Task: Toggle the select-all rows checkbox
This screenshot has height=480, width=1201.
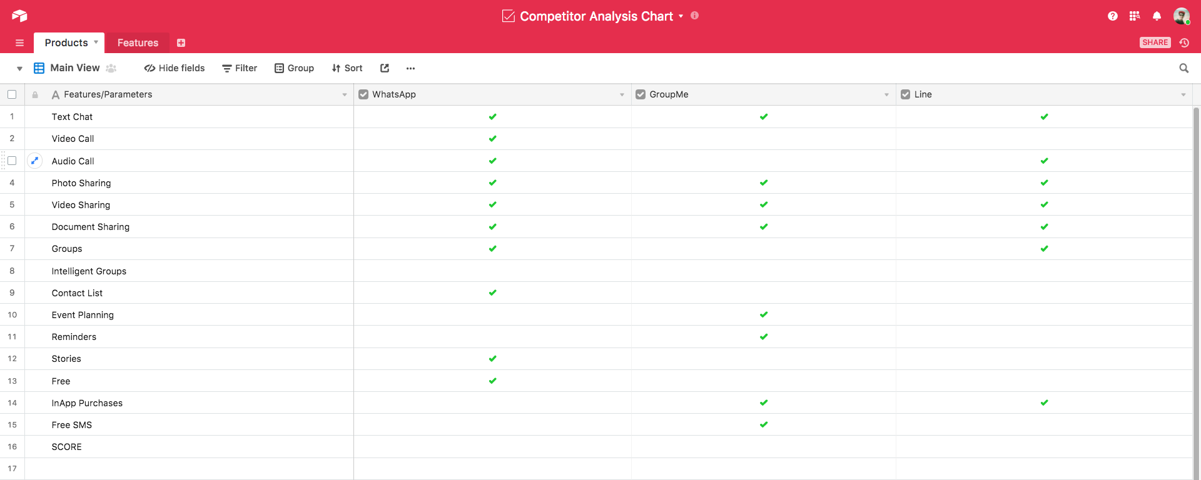Action: 12,94
